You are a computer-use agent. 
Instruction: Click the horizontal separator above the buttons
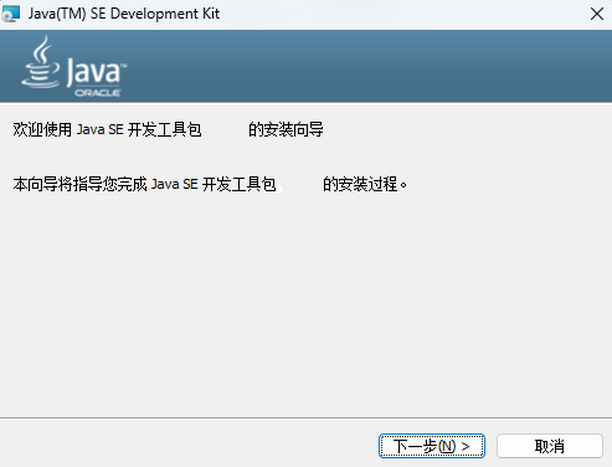click(306, 418)
